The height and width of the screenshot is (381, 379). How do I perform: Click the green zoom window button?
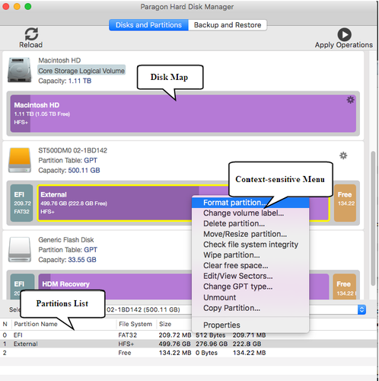(x=28, y=7)
